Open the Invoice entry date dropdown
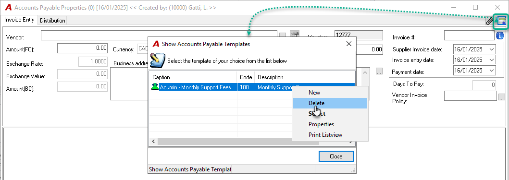This screenshot has width=509, height=180. 492,60
